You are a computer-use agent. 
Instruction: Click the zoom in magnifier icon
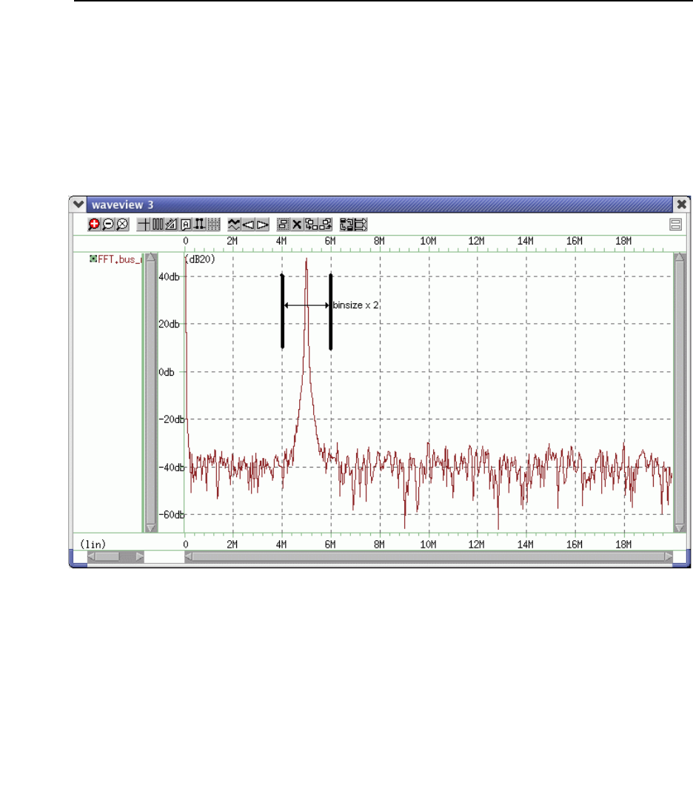coord(94,225)
